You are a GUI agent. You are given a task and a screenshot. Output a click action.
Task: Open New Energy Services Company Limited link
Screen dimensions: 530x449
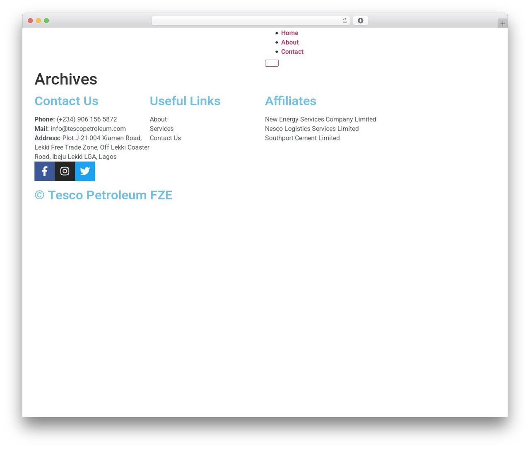pyautogui.click(x=320, y=119)
